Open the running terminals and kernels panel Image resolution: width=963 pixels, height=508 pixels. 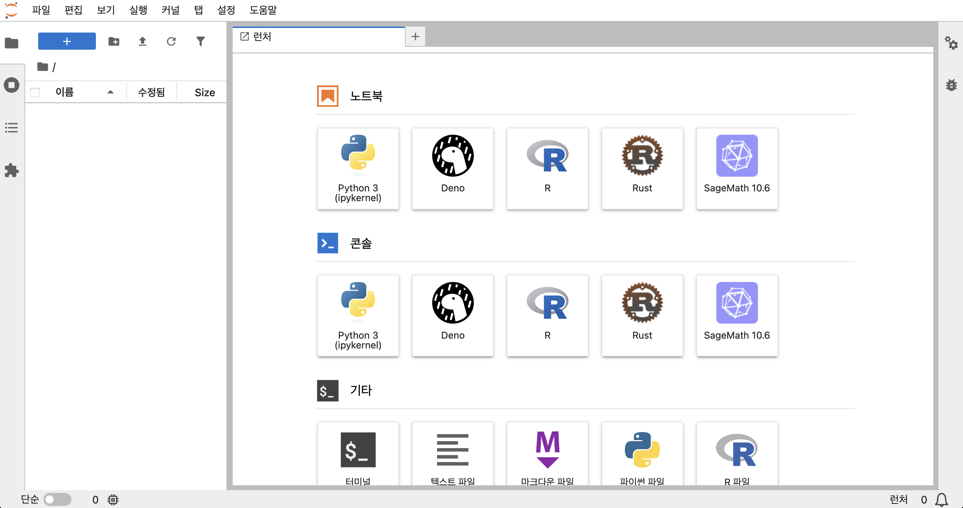coord(12,85)
